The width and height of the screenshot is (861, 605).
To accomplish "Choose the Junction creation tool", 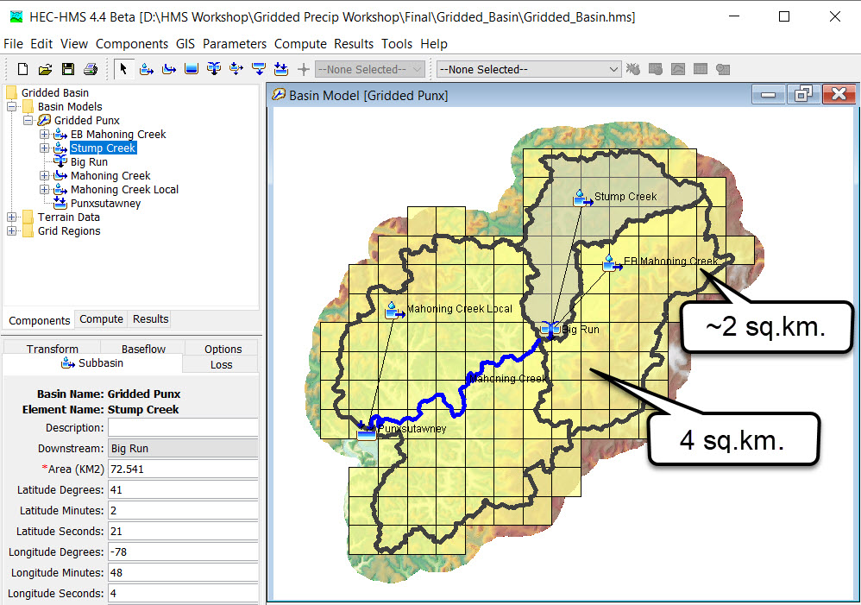I will (x=214, y=69).
